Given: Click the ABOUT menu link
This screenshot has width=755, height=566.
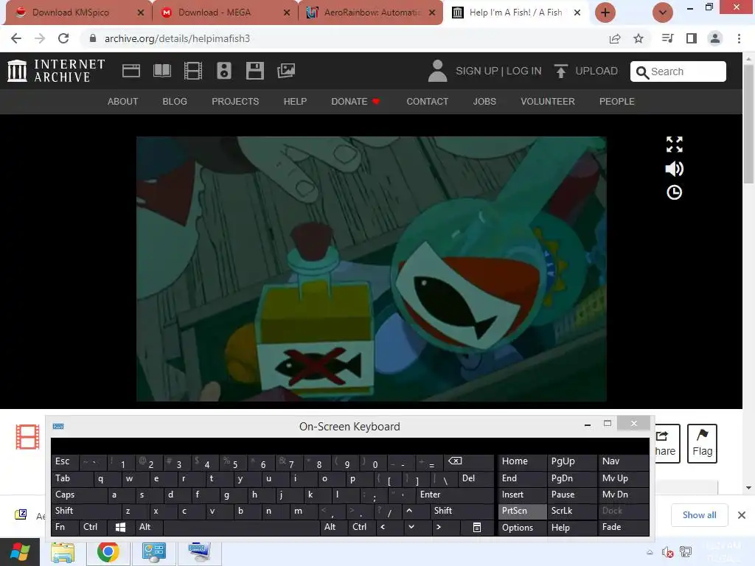Looking at the screenshot, I should tap(123, 102).
